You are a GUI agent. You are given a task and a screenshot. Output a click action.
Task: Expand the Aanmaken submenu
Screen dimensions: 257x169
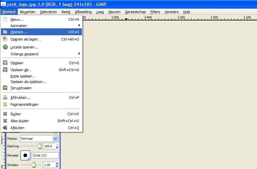42,26
